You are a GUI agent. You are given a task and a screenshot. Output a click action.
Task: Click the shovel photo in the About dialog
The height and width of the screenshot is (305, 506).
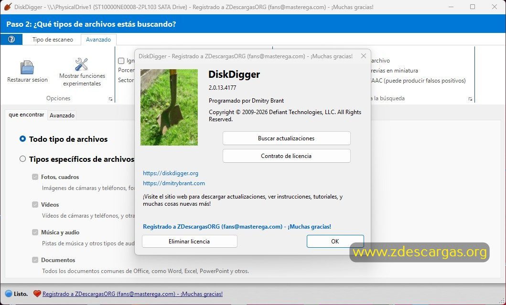[x=169, y=107]
